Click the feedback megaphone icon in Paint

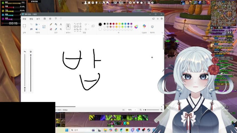tap(153, 19)
